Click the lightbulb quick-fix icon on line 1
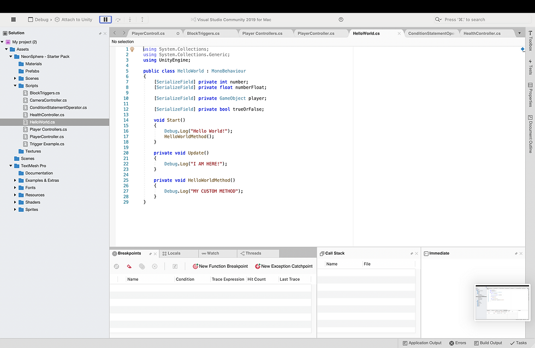Viewport: 535px width, 348px height. [132, 49]
